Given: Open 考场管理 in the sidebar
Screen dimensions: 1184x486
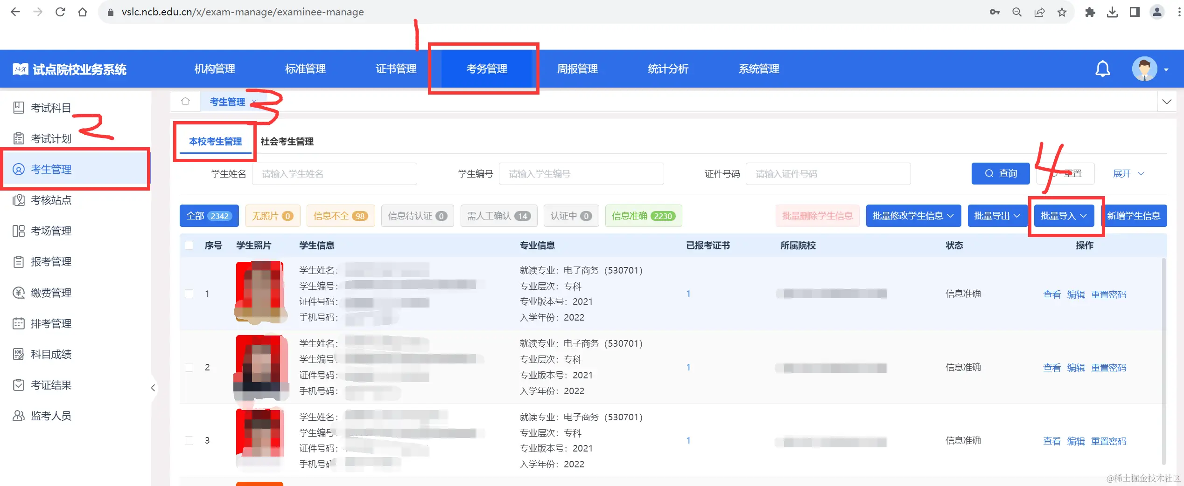Looking at the screenshot, I should [76, 231].
